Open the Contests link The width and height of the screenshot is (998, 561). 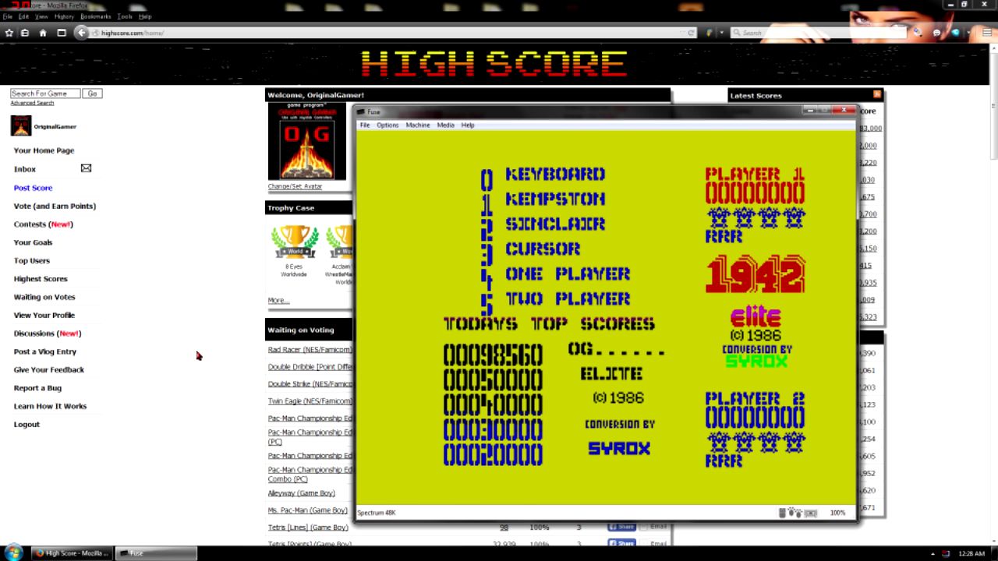click(43, 224)
